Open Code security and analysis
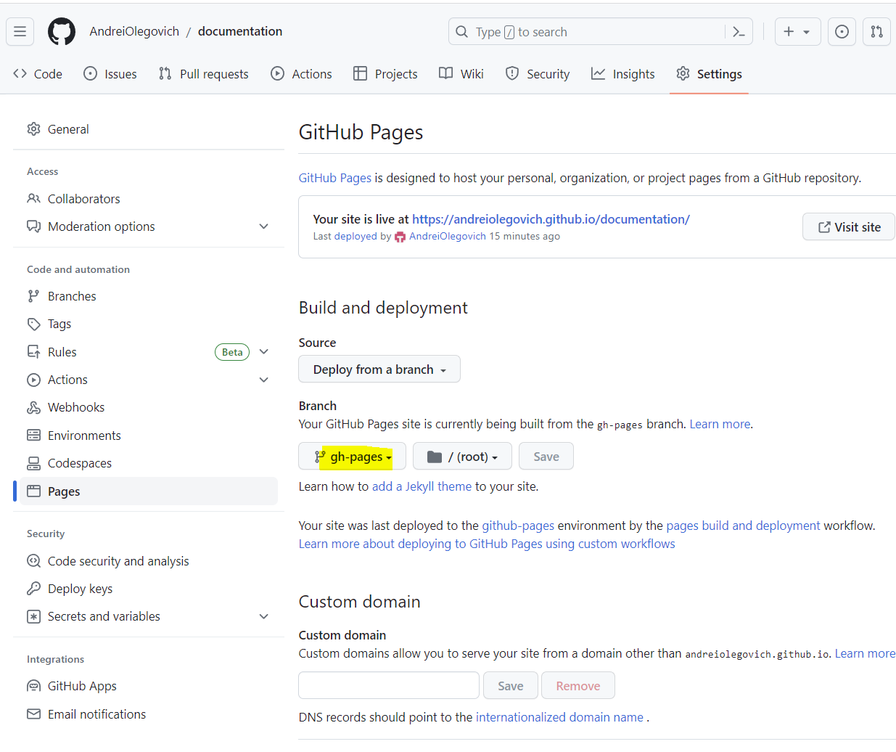Viewport: 896px width, 752px height. pos(149,561)
